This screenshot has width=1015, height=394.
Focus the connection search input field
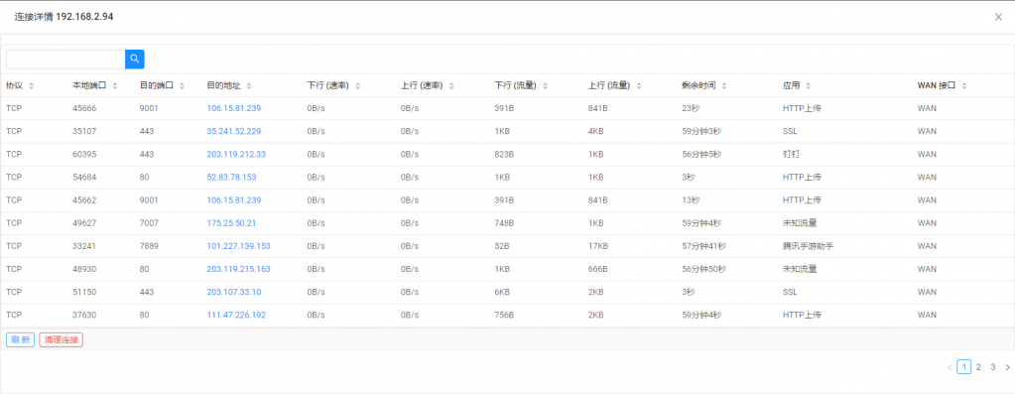click(x=65, y=59)
